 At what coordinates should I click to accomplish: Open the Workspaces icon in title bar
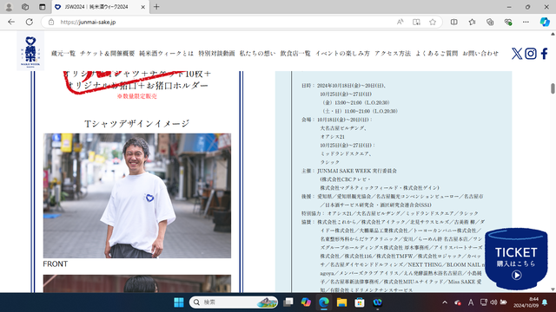25,7
